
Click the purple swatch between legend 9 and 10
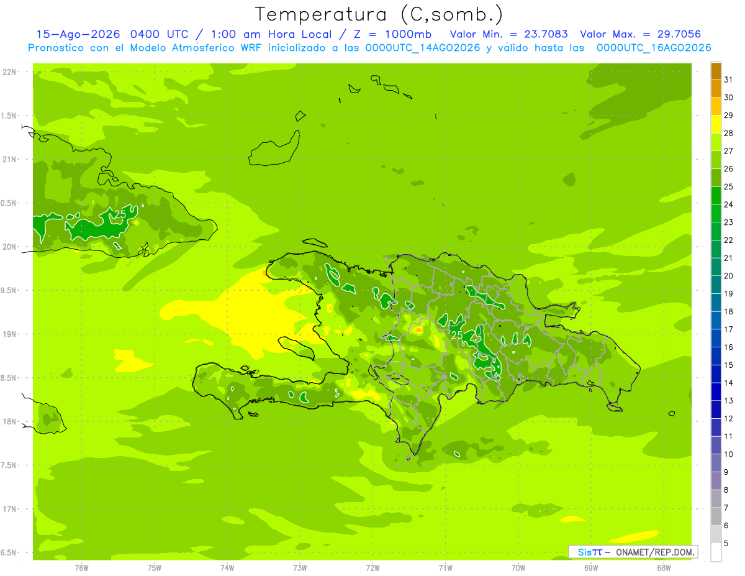(x=716, y=463)
